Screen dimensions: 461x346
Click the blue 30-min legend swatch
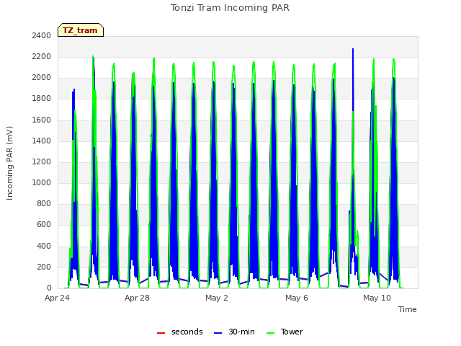point(218,333)
